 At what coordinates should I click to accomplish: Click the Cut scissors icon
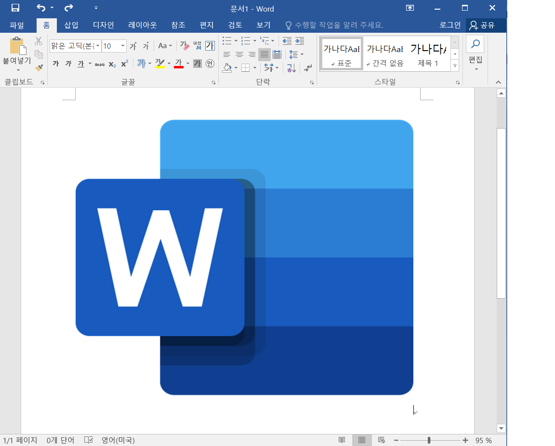[x=39, y=41]
